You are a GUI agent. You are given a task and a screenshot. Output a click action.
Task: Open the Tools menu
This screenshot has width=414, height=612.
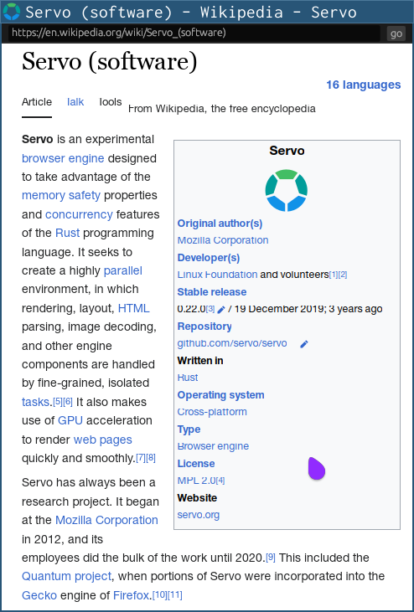point(111,102)
